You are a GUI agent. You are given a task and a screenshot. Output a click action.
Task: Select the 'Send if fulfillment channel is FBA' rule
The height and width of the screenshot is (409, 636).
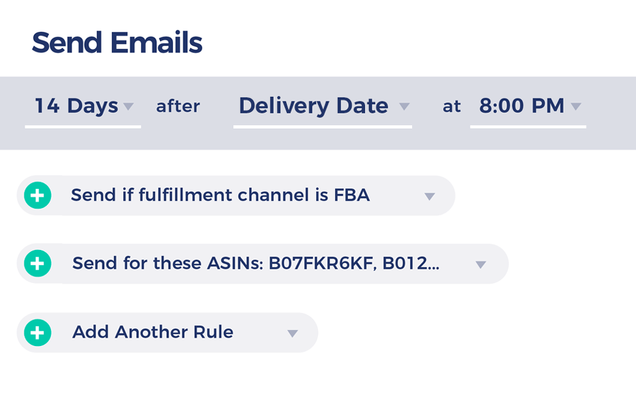pyautogui.click(x=220, y=196)
